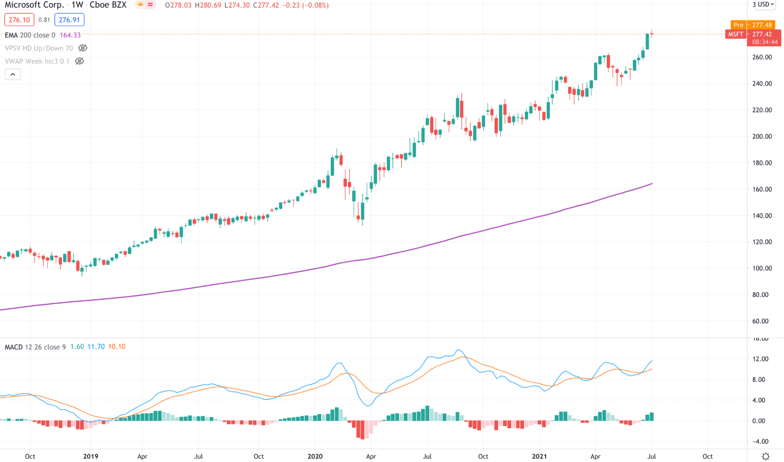Viewport: 784px width, 462px height.
Task: Select the MACD 12 26 close 9 legend
Action: coord(35,347)
